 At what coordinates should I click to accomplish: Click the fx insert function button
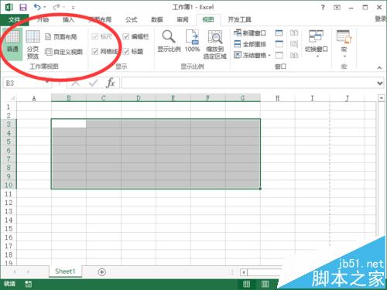pos(111,83)
